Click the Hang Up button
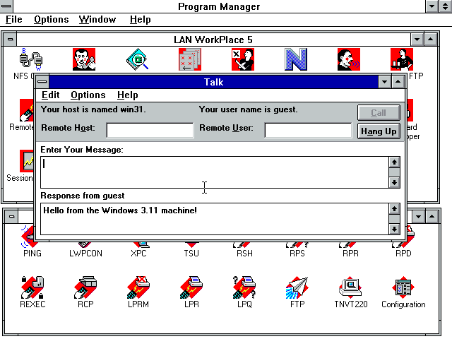The height and width of the screenshot is (339, 452). (x=379, y=131)
